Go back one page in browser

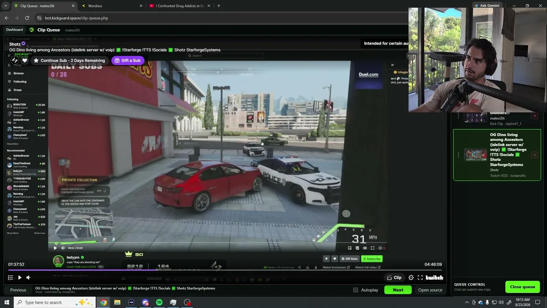(6, 18)
